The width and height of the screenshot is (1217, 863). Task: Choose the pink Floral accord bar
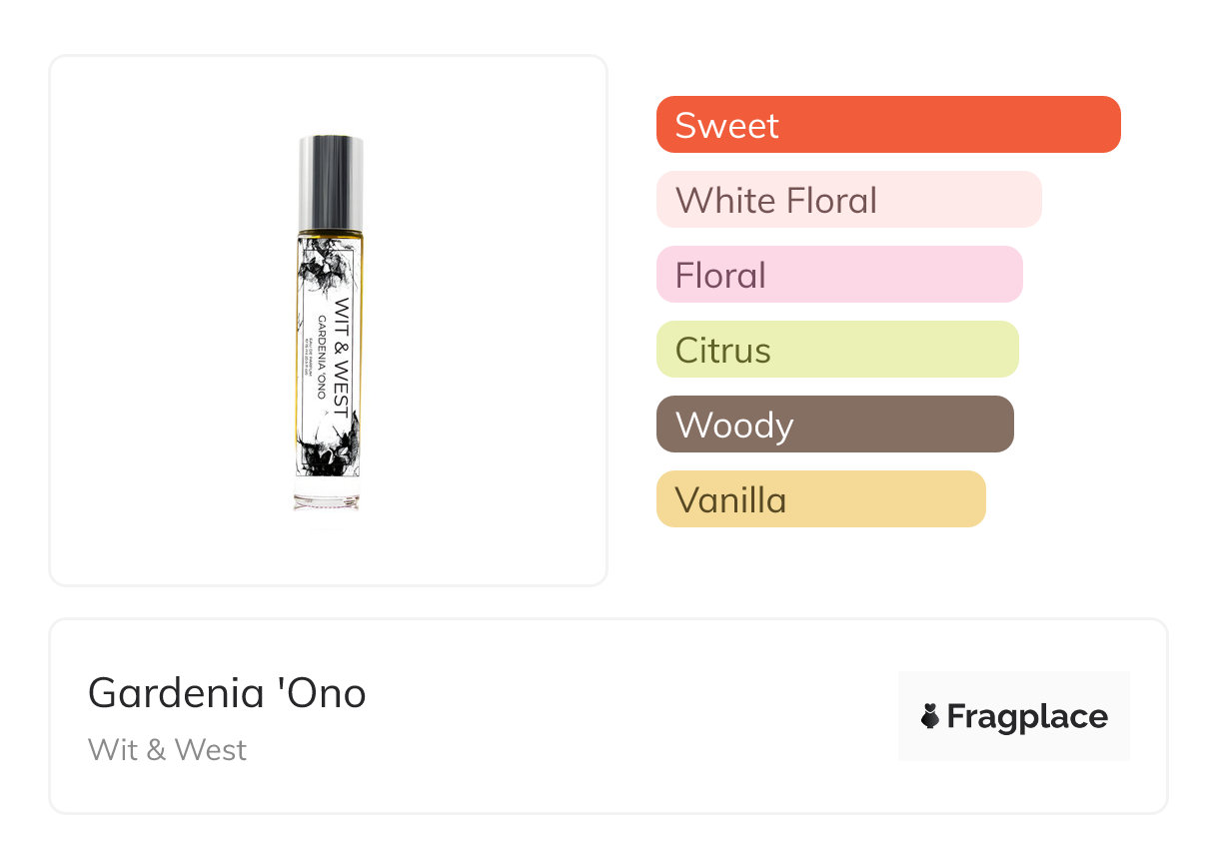coord(838,275)
